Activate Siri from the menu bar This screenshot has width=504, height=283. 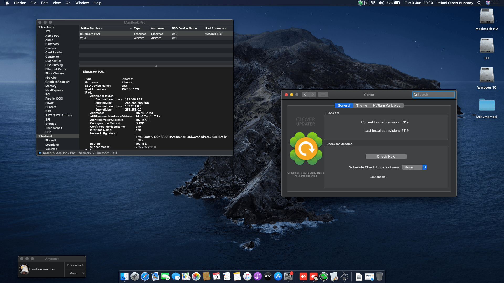[x=488, y=3]
